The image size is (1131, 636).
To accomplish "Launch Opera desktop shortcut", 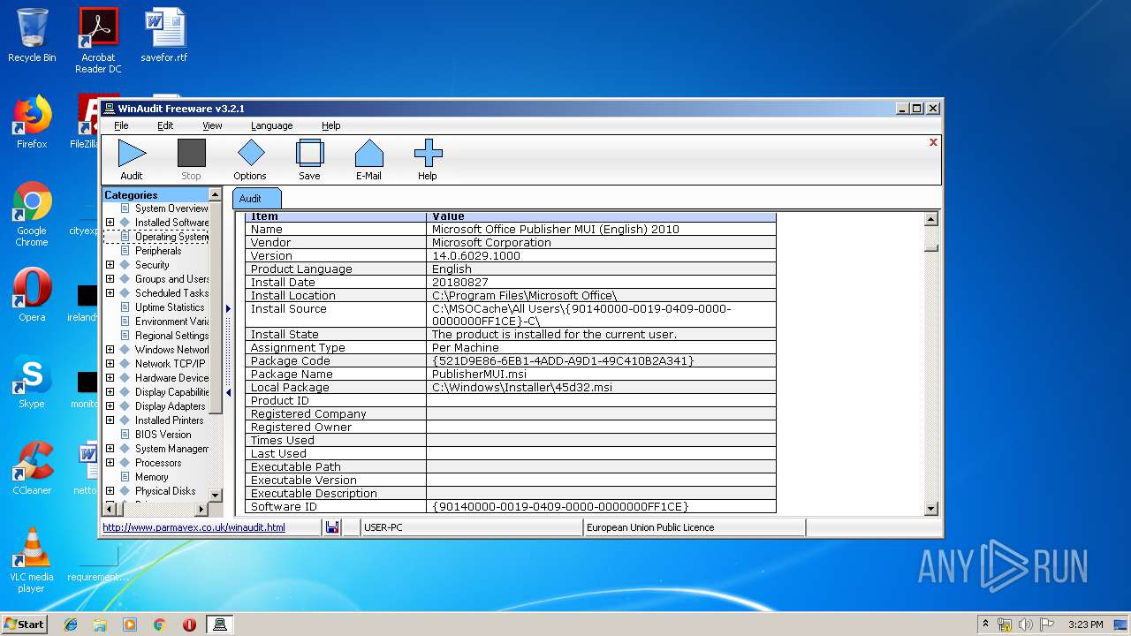I will (x=32, y=294).
